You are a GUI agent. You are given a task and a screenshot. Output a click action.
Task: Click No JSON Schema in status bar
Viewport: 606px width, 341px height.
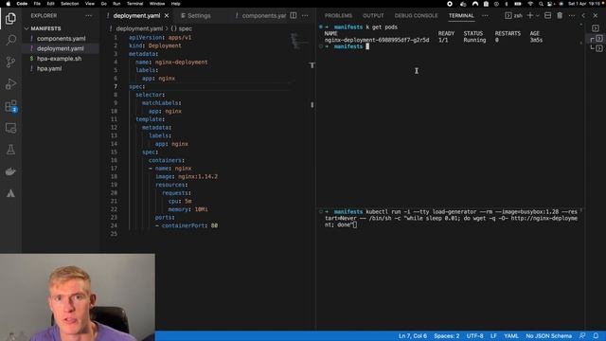coord(548,336)
